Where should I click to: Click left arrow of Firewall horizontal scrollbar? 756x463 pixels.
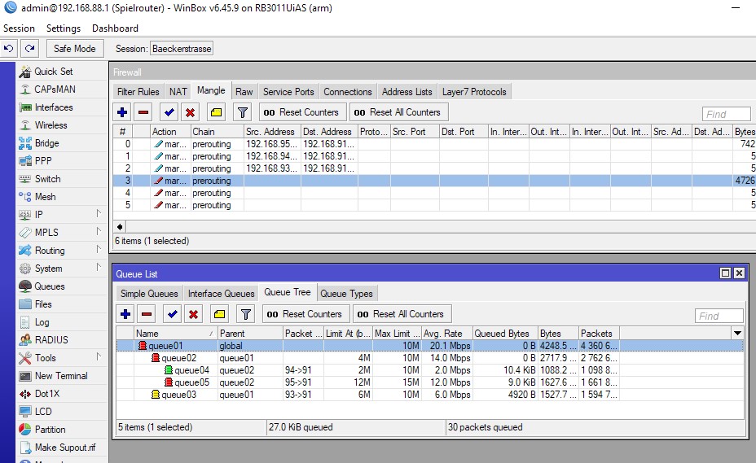[x=120, y=226]
